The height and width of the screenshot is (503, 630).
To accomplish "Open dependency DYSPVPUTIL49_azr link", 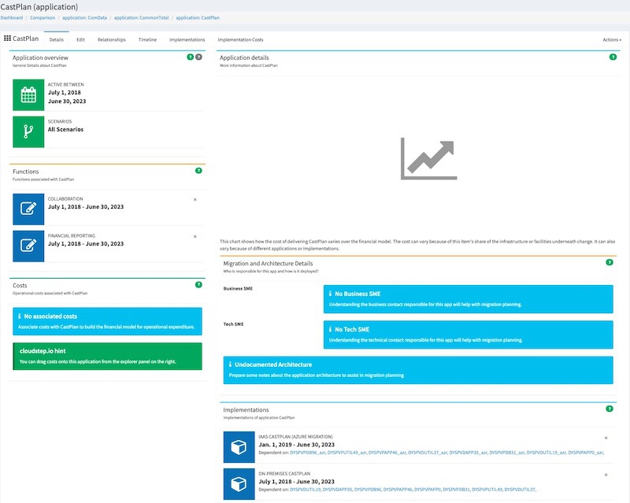I will 347,453.
